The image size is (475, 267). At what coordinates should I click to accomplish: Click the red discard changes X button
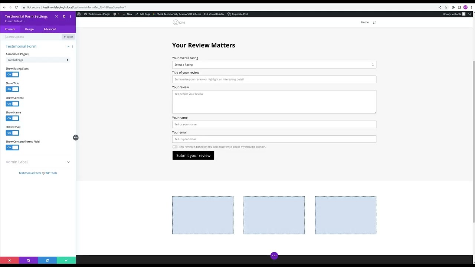[x=9, y=260]
